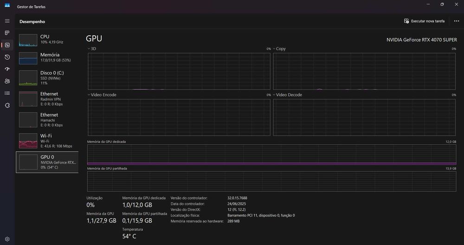
Task: Click the DirectX version 12 (FL 12.2) value
Action: pos(237,209)
